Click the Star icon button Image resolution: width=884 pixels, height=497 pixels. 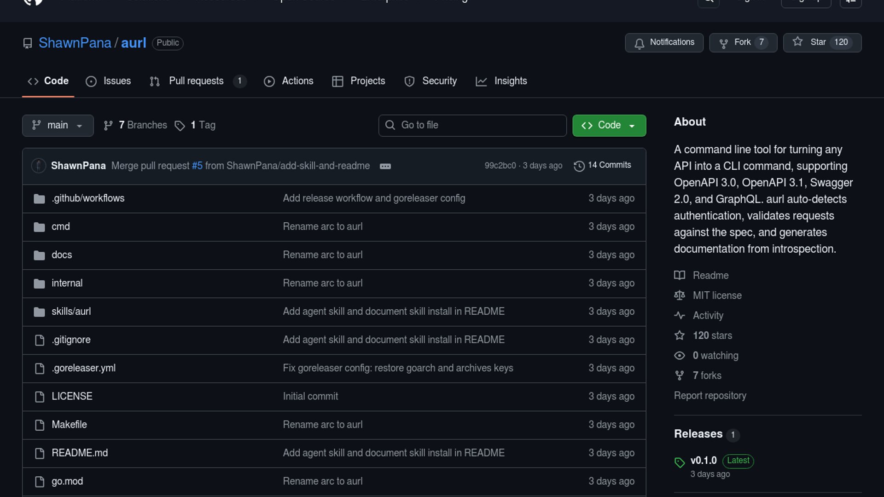(798, 42)
